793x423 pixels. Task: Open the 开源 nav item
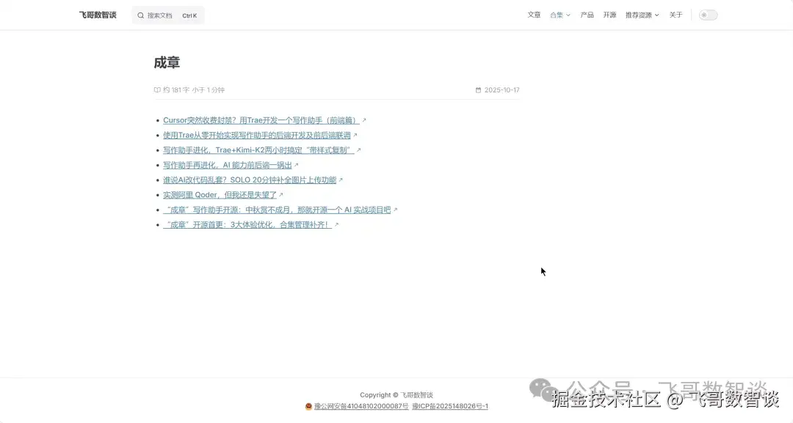tap(609, 15)
